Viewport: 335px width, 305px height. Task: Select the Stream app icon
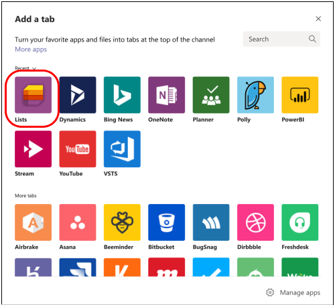click(33, 149)
